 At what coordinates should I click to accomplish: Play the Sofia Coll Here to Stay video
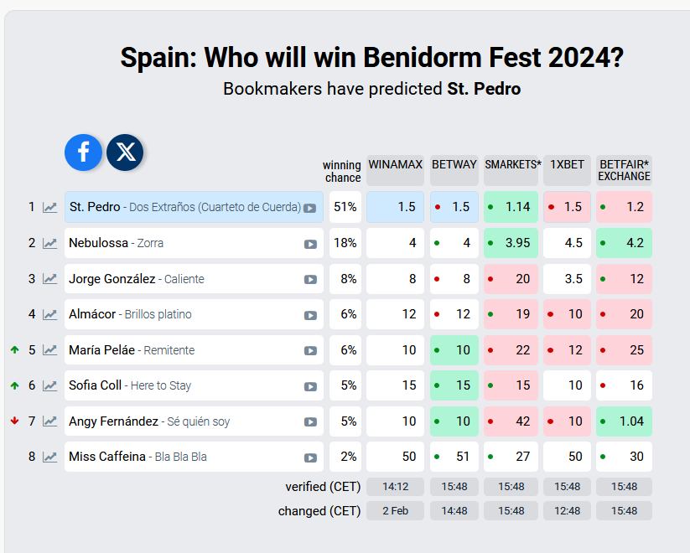coord(310,386)
